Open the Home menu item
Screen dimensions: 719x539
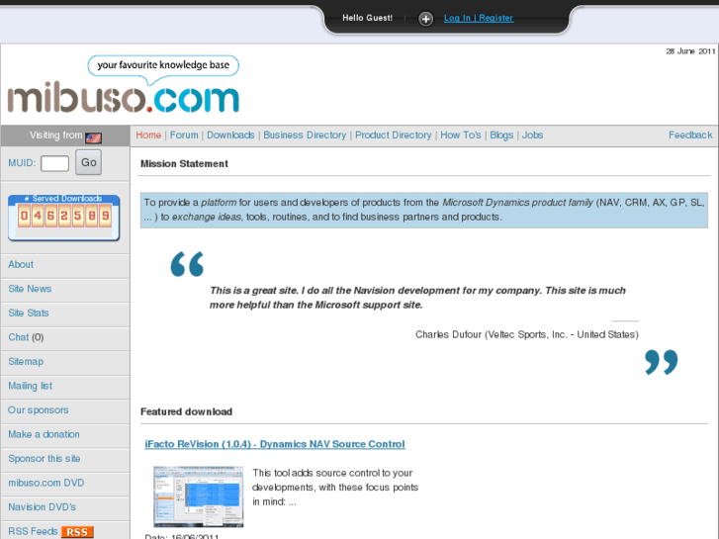(x=148, y=135)
